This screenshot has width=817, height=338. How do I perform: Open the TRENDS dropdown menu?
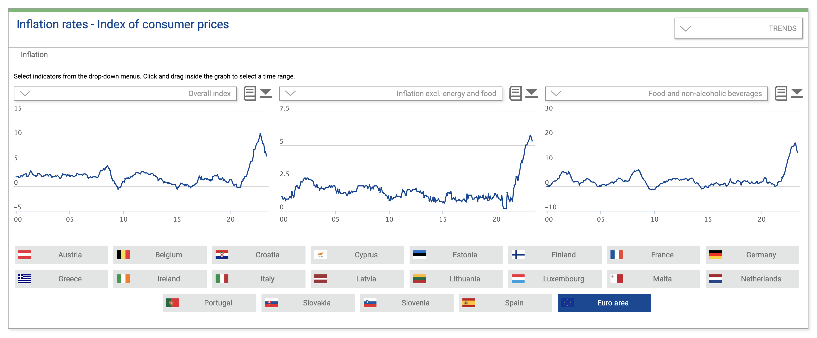click(x=738, y=29)
